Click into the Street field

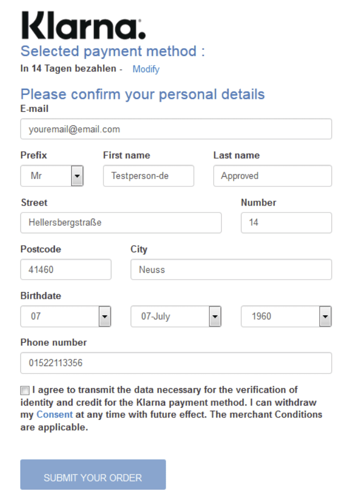coord(120,223)
